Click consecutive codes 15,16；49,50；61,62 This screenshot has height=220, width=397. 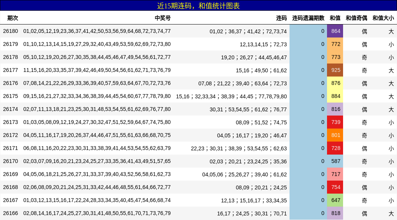tap(261, 70)
